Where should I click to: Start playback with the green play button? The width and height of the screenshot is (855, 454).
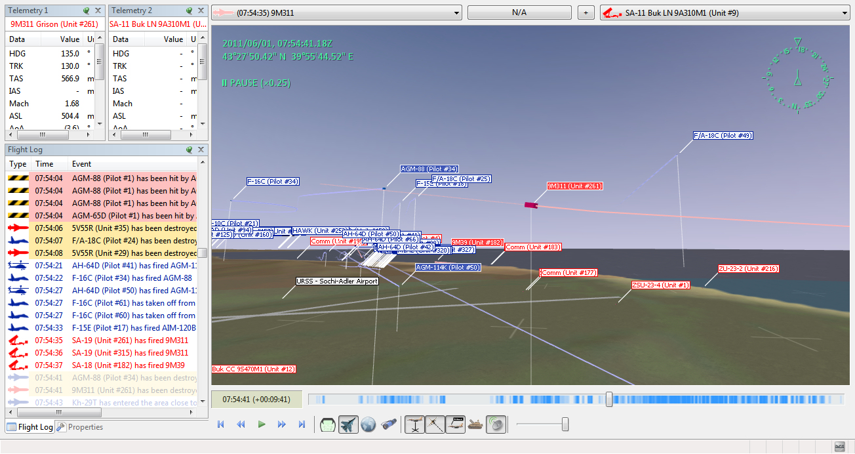coord(262,424)
